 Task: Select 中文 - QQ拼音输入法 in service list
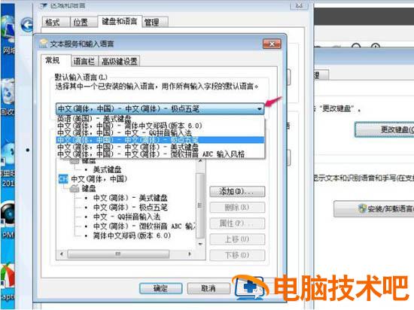pos(126,217)
